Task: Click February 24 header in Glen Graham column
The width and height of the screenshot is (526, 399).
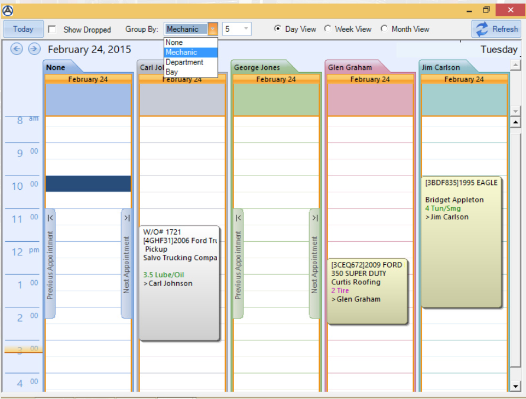Action: [370, 80]
